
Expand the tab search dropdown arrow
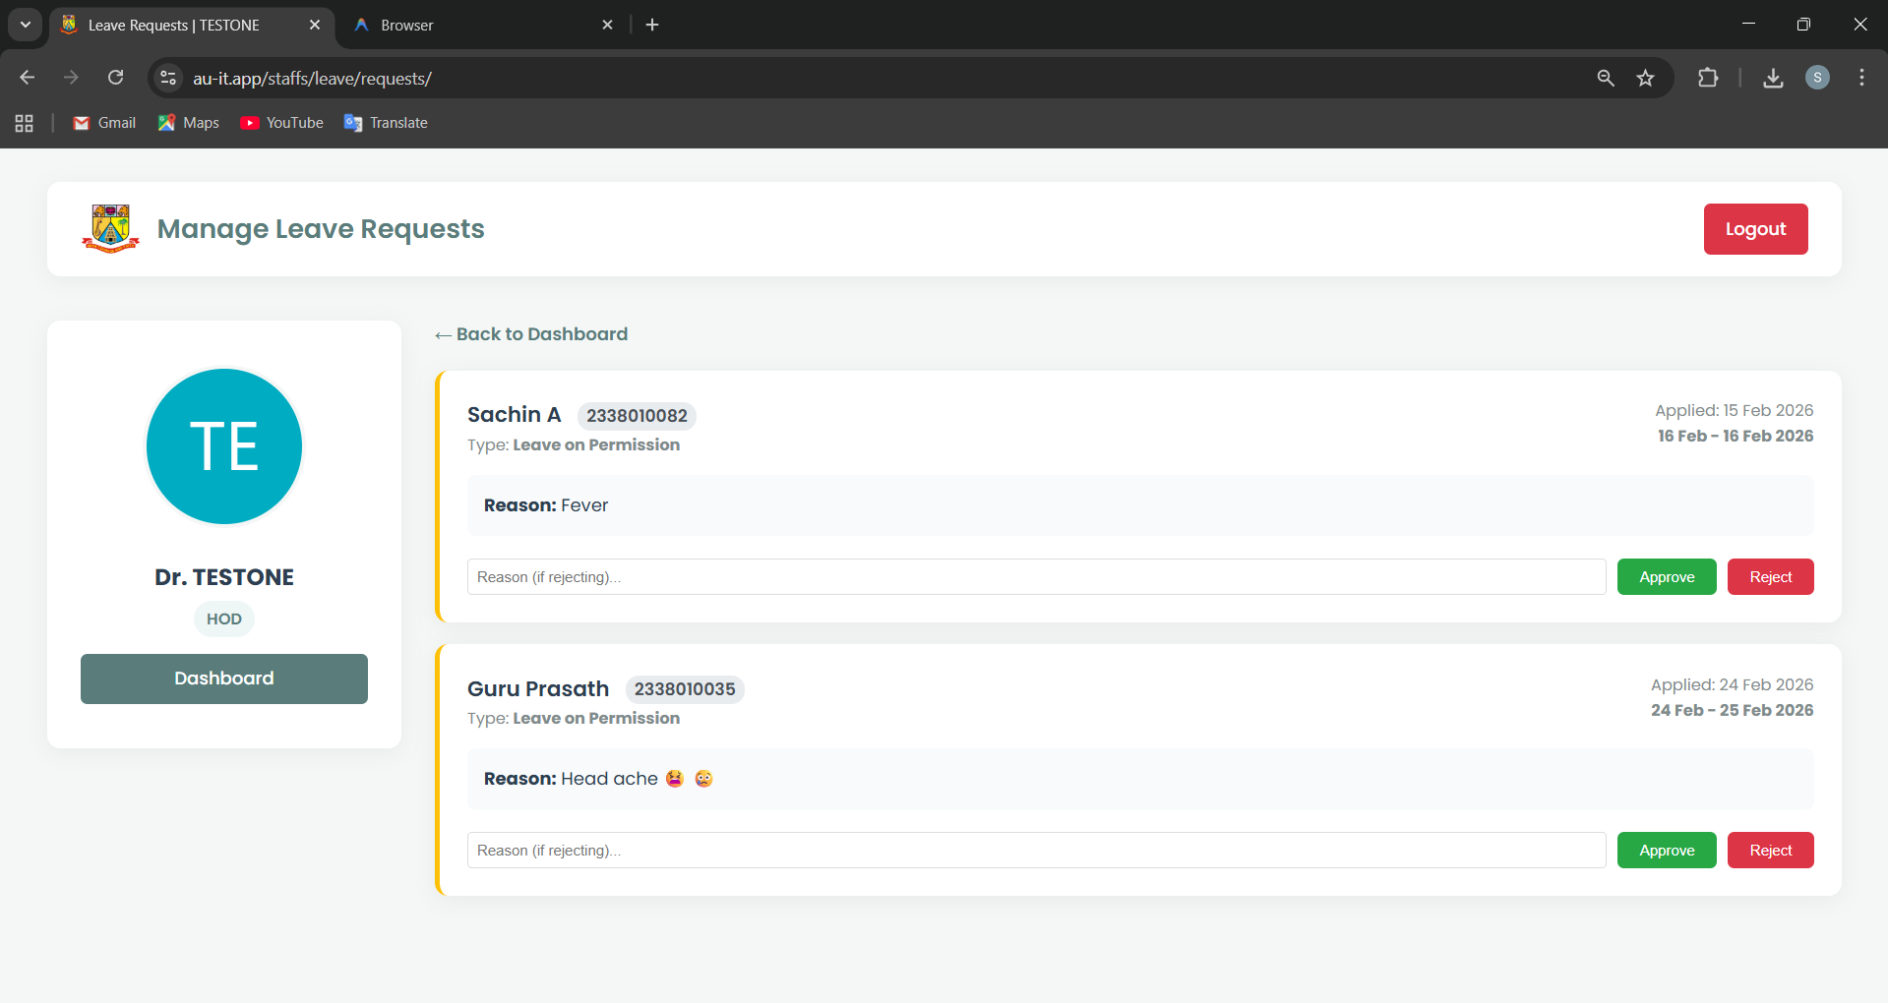[26, 25]
